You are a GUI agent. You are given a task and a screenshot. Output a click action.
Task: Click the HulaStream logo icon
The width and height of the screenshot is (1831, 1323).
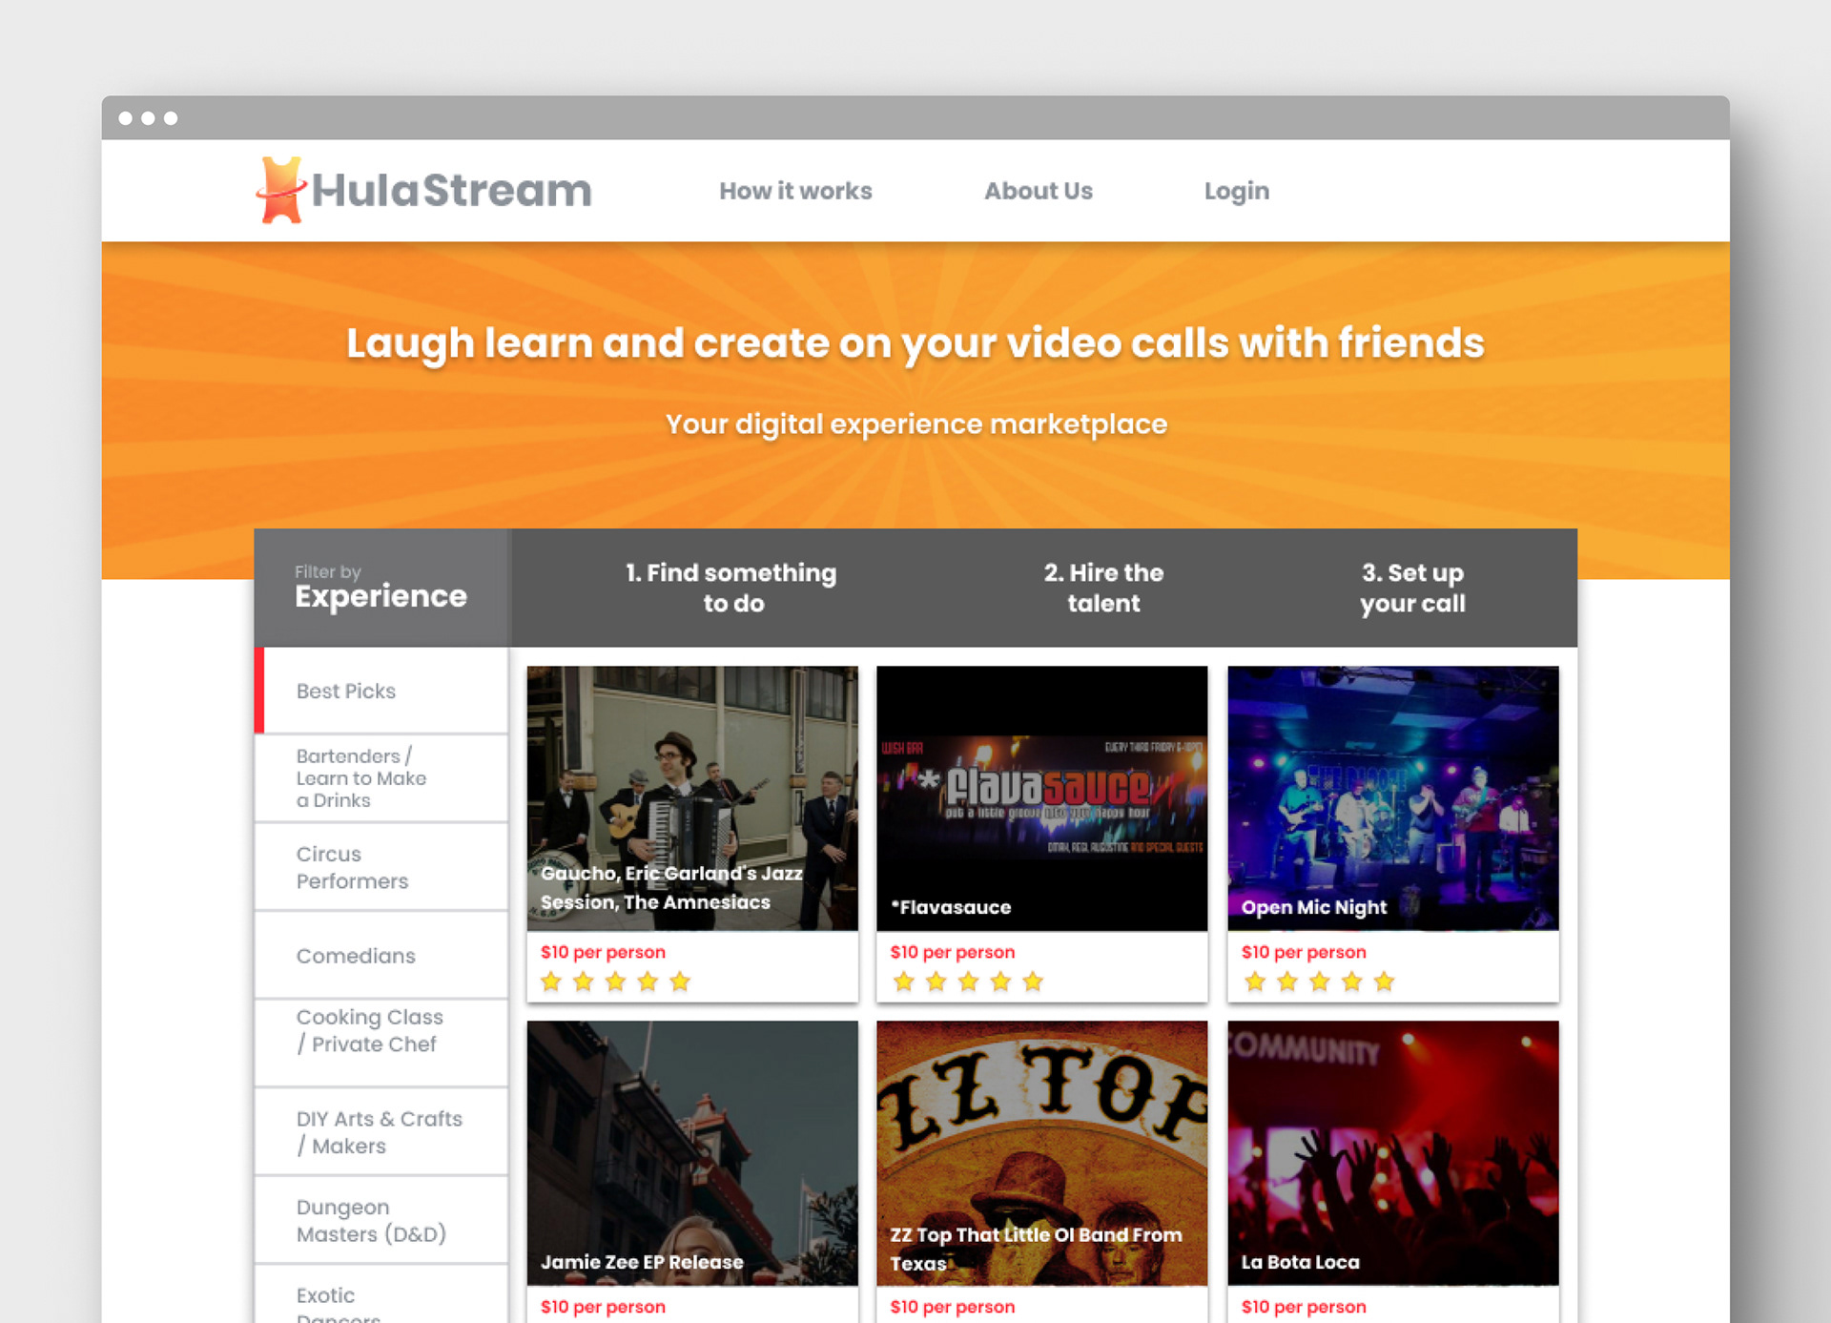click(x=280, y=190)
